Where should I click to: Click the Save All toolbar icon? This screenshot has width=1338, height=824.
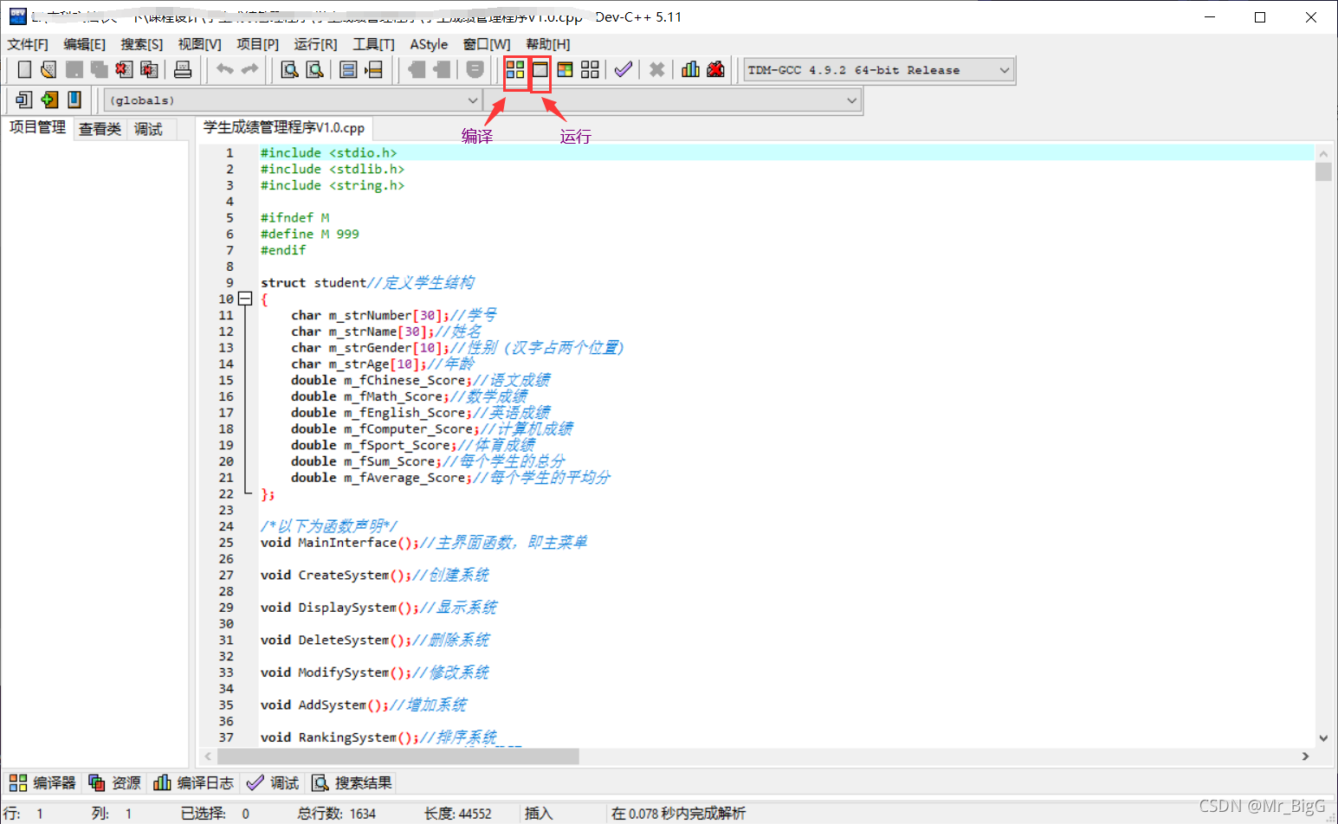pos(100,70)
